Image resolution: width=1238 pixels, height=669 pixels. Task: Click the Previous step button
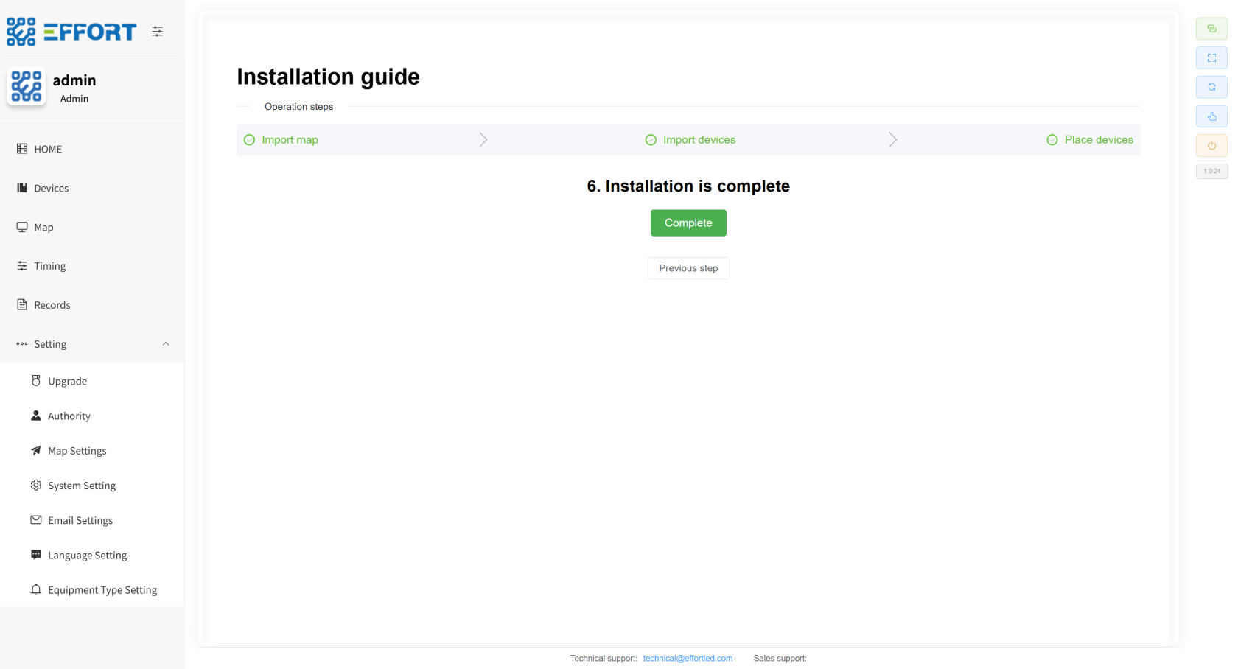pyautogui.click(x=688, y=268)
